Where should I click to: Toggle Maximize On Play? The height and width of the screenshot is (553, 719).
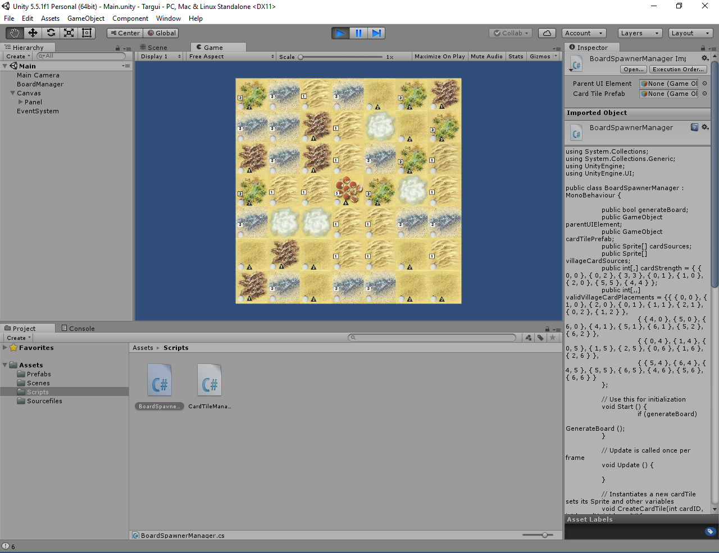439,57
